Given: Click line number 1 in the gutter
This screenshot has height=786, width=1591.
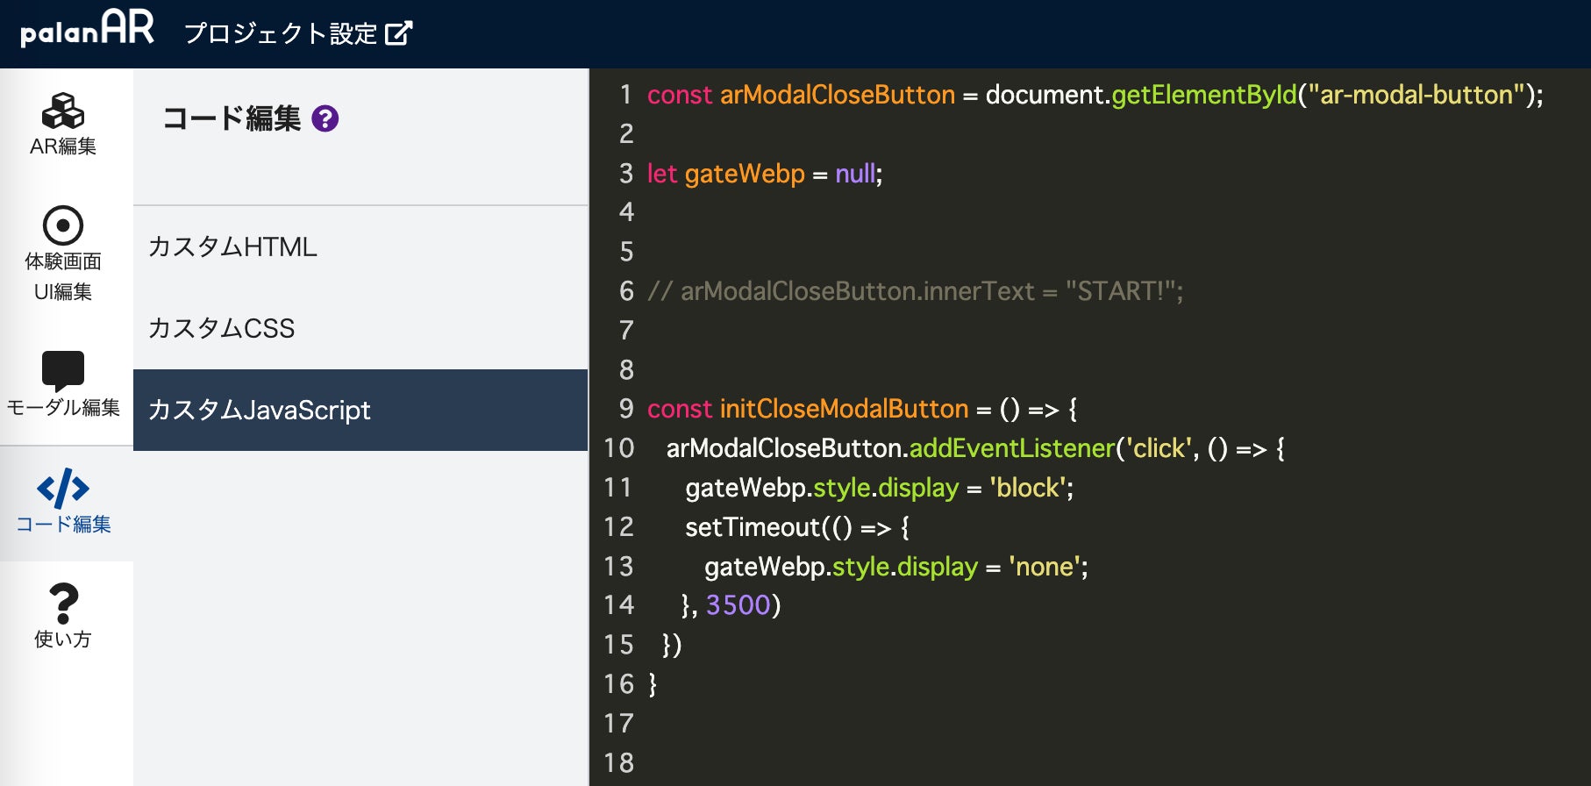Looking at the screenshot, I should (625, 95).
